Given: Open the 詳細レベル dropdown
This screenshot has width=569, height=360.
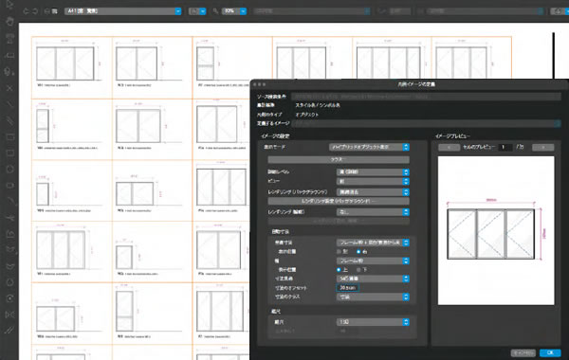Looking at the screenshot, I should pos(373,171).
